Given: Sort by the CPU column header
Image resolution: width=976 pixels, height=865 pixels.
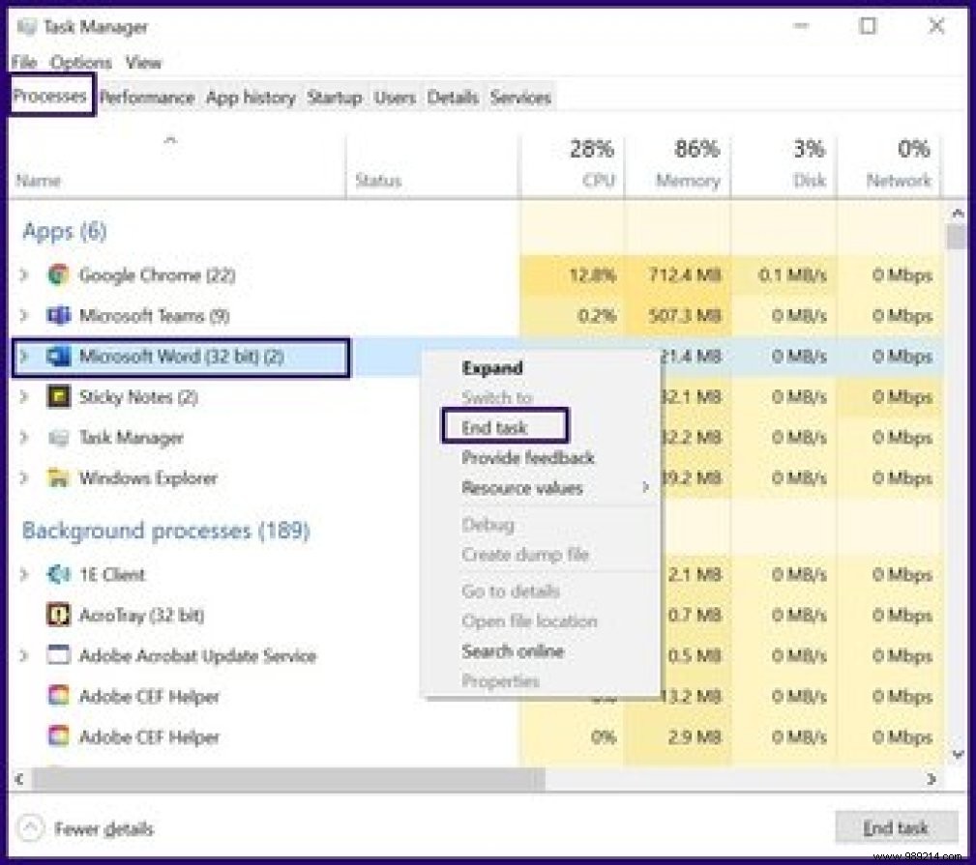Looking at the screenshot, I should [x=572, y=165].
